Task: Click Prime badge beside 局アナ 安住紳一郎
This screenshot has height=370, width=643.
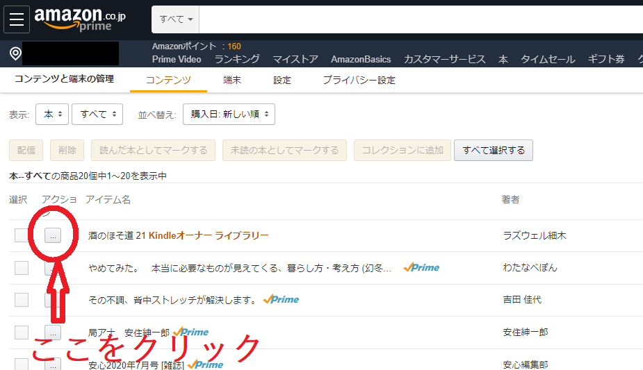Action: click(190, 332)
